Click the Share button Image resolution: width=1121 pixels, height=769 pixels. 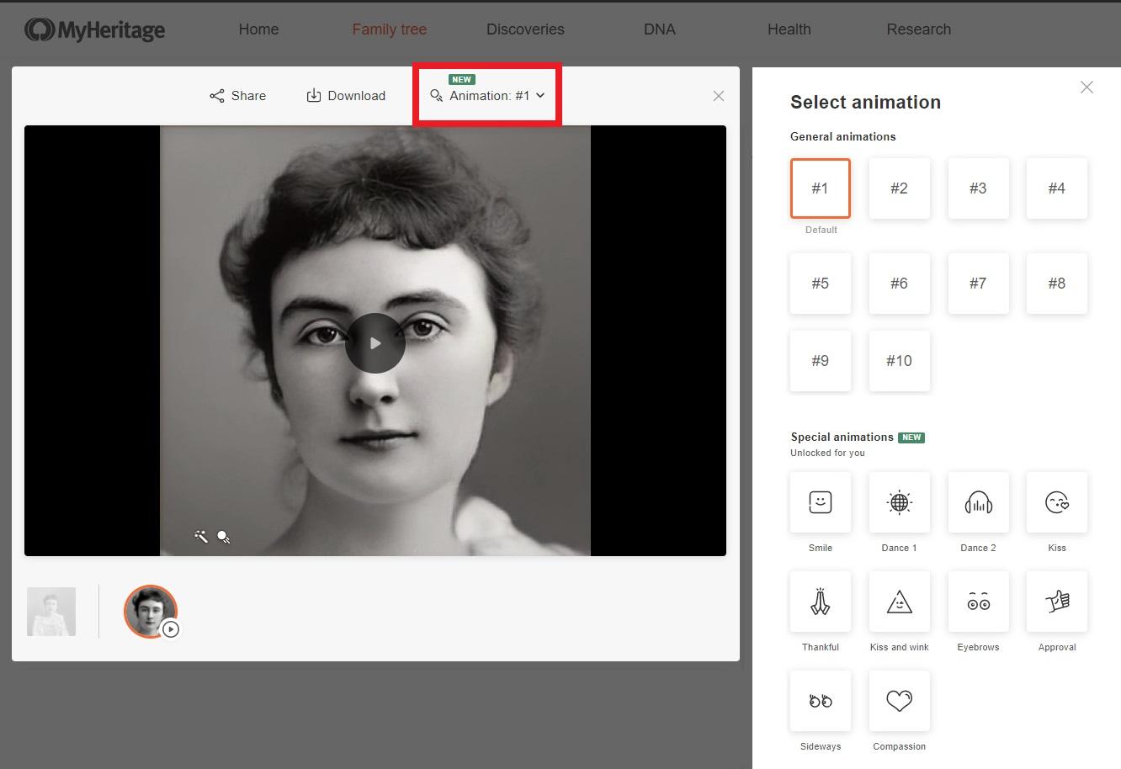[x=237, y=96]
